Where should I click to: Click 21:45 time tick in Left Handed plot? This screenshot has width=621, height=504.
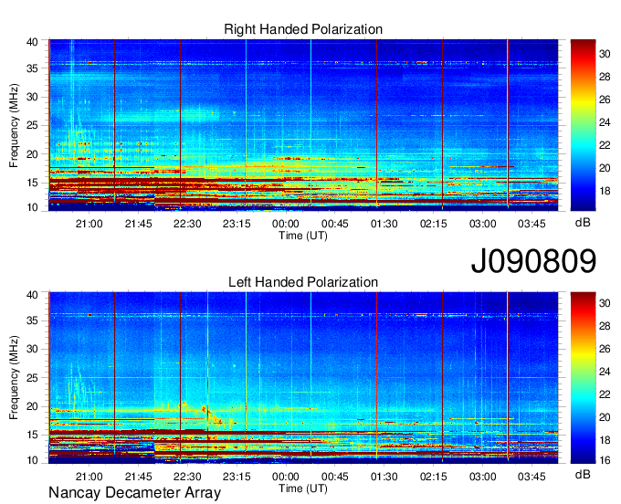138,477
